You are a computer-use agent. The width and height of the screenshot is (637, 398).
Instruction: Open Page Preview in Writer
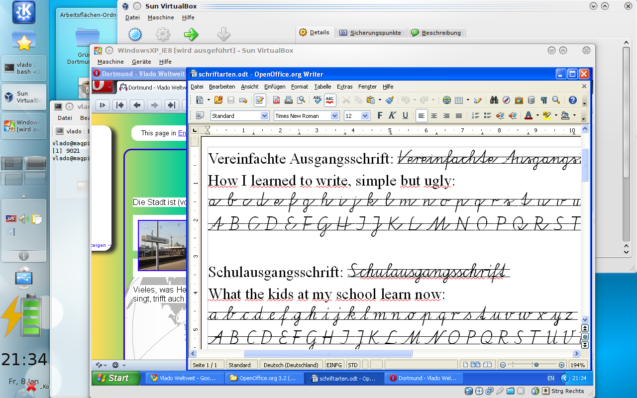pyautogui.click(x=301, y=100)
